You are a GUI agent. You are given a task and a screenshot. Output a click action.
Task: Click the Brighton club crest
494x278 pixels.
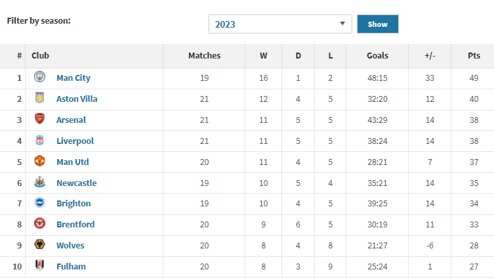pos(40,202)
